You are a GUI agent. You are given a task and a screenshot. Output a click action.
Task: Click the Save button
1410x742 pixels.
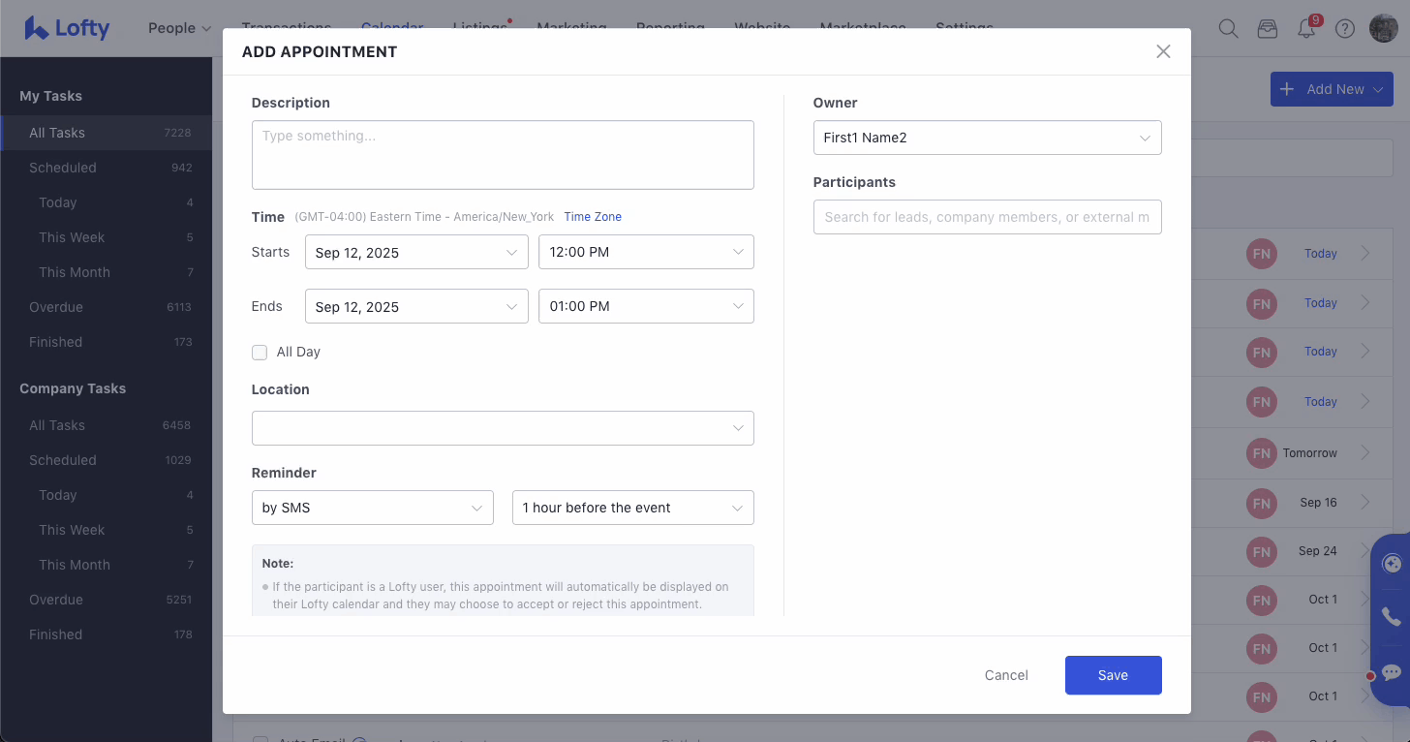[x=1113, y=675]
